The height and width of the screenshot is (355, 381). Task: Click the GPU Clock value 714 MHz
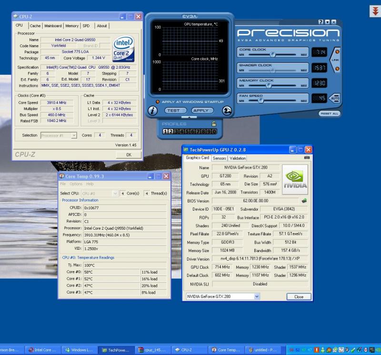pyautogui.click(x=222, y=267)
